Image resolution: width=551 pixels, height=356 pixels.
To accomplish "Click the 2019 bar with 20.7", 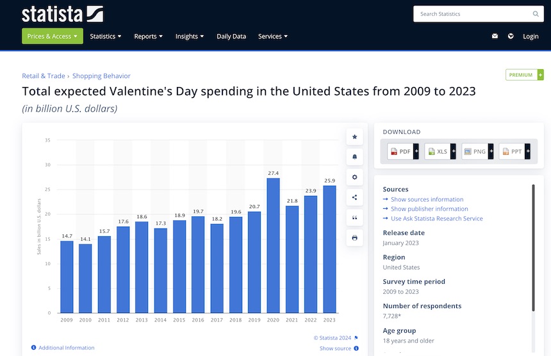I will [x=254, y=263].
